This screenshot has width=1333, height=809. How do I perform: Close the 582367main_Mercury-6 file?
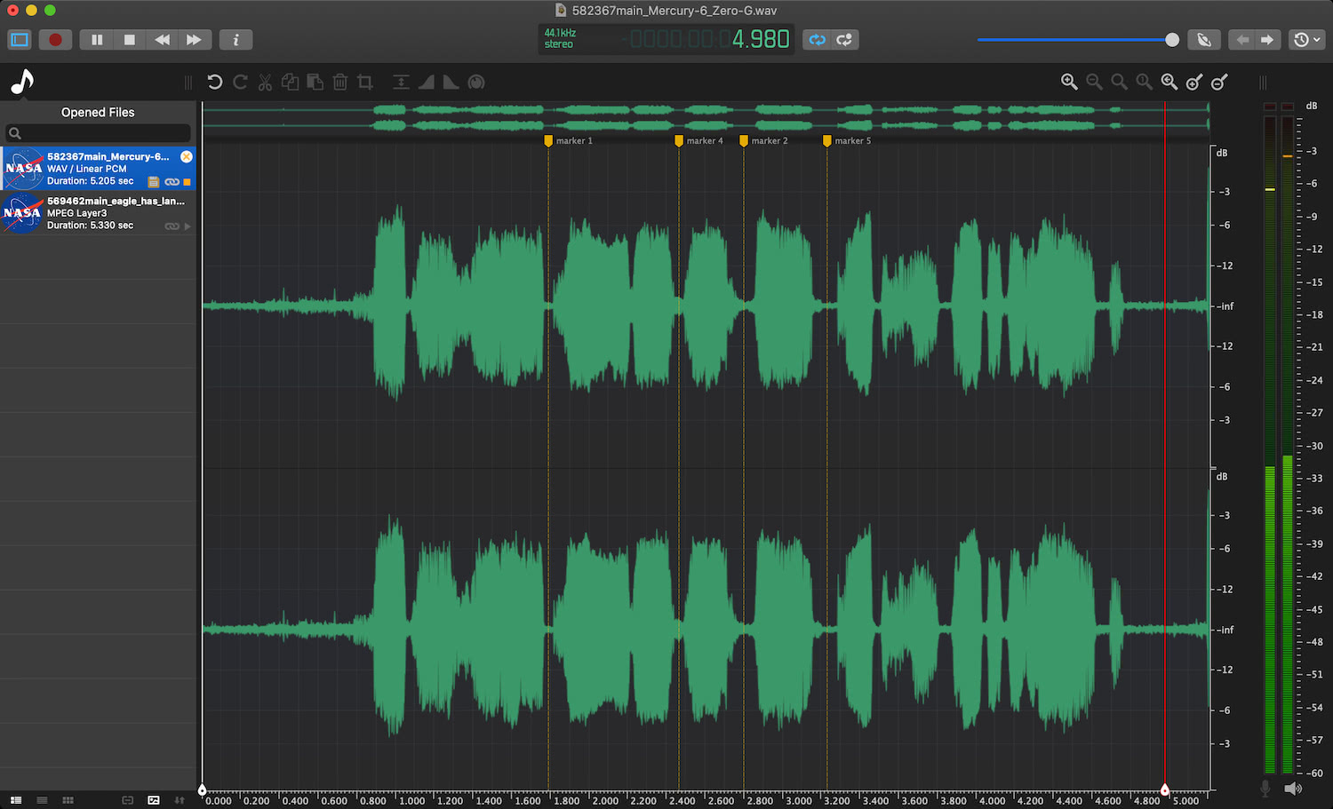187,156
